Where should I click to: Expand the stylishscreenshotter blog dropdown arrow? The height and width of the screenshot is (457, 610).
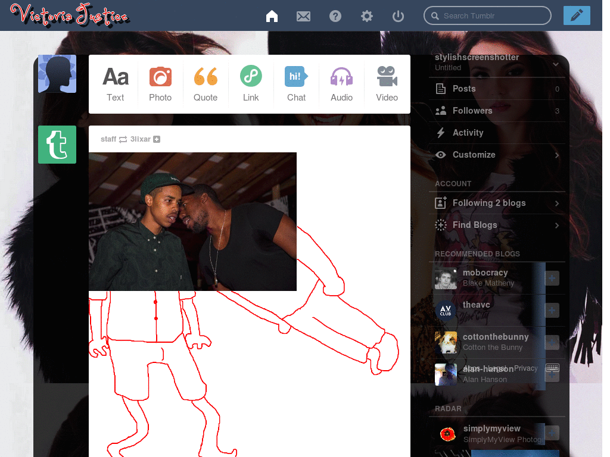pos(556,64)
